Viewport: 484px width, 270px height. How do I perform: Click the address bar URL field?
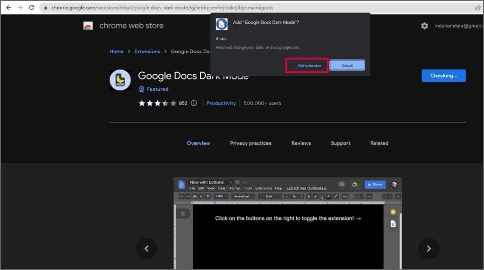click(259, 8)
